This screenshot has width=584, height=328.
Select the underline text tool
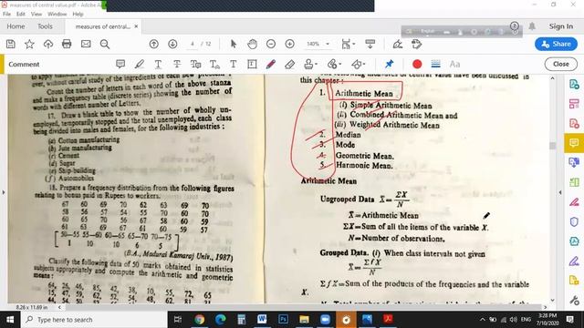(x=158, y=64)
